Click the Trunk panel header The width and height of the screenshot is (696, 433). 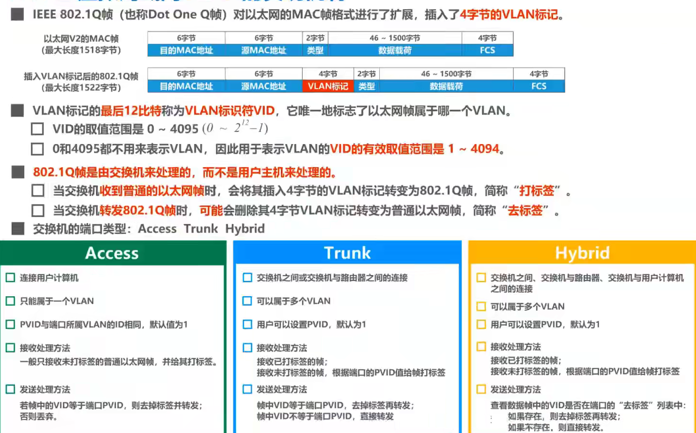347,253
